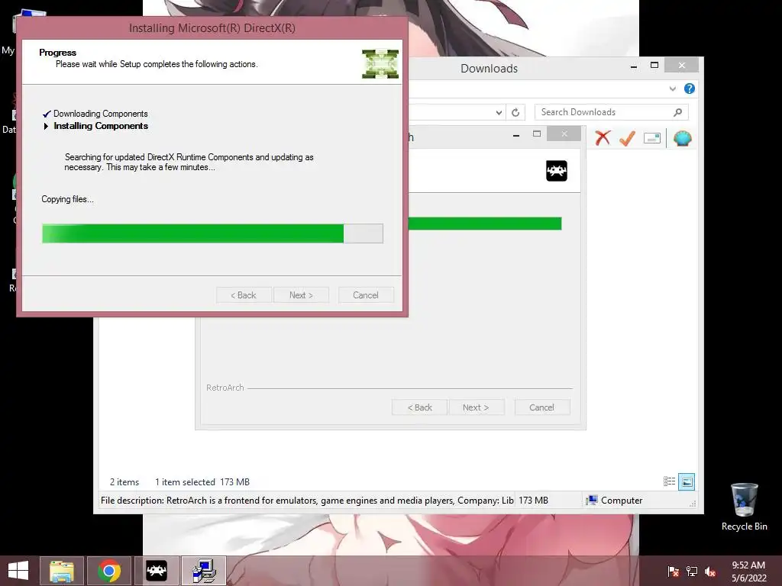Click Cancel in the DirectX installer
This screenshot has width=782, height=586.
click(x=366, y=295)
